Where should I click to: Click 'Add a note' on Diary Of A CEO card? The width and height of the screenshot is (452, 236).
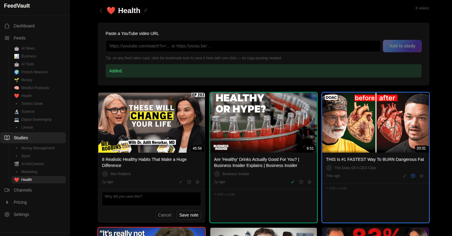pyautogui.click(x=336, y=188)
